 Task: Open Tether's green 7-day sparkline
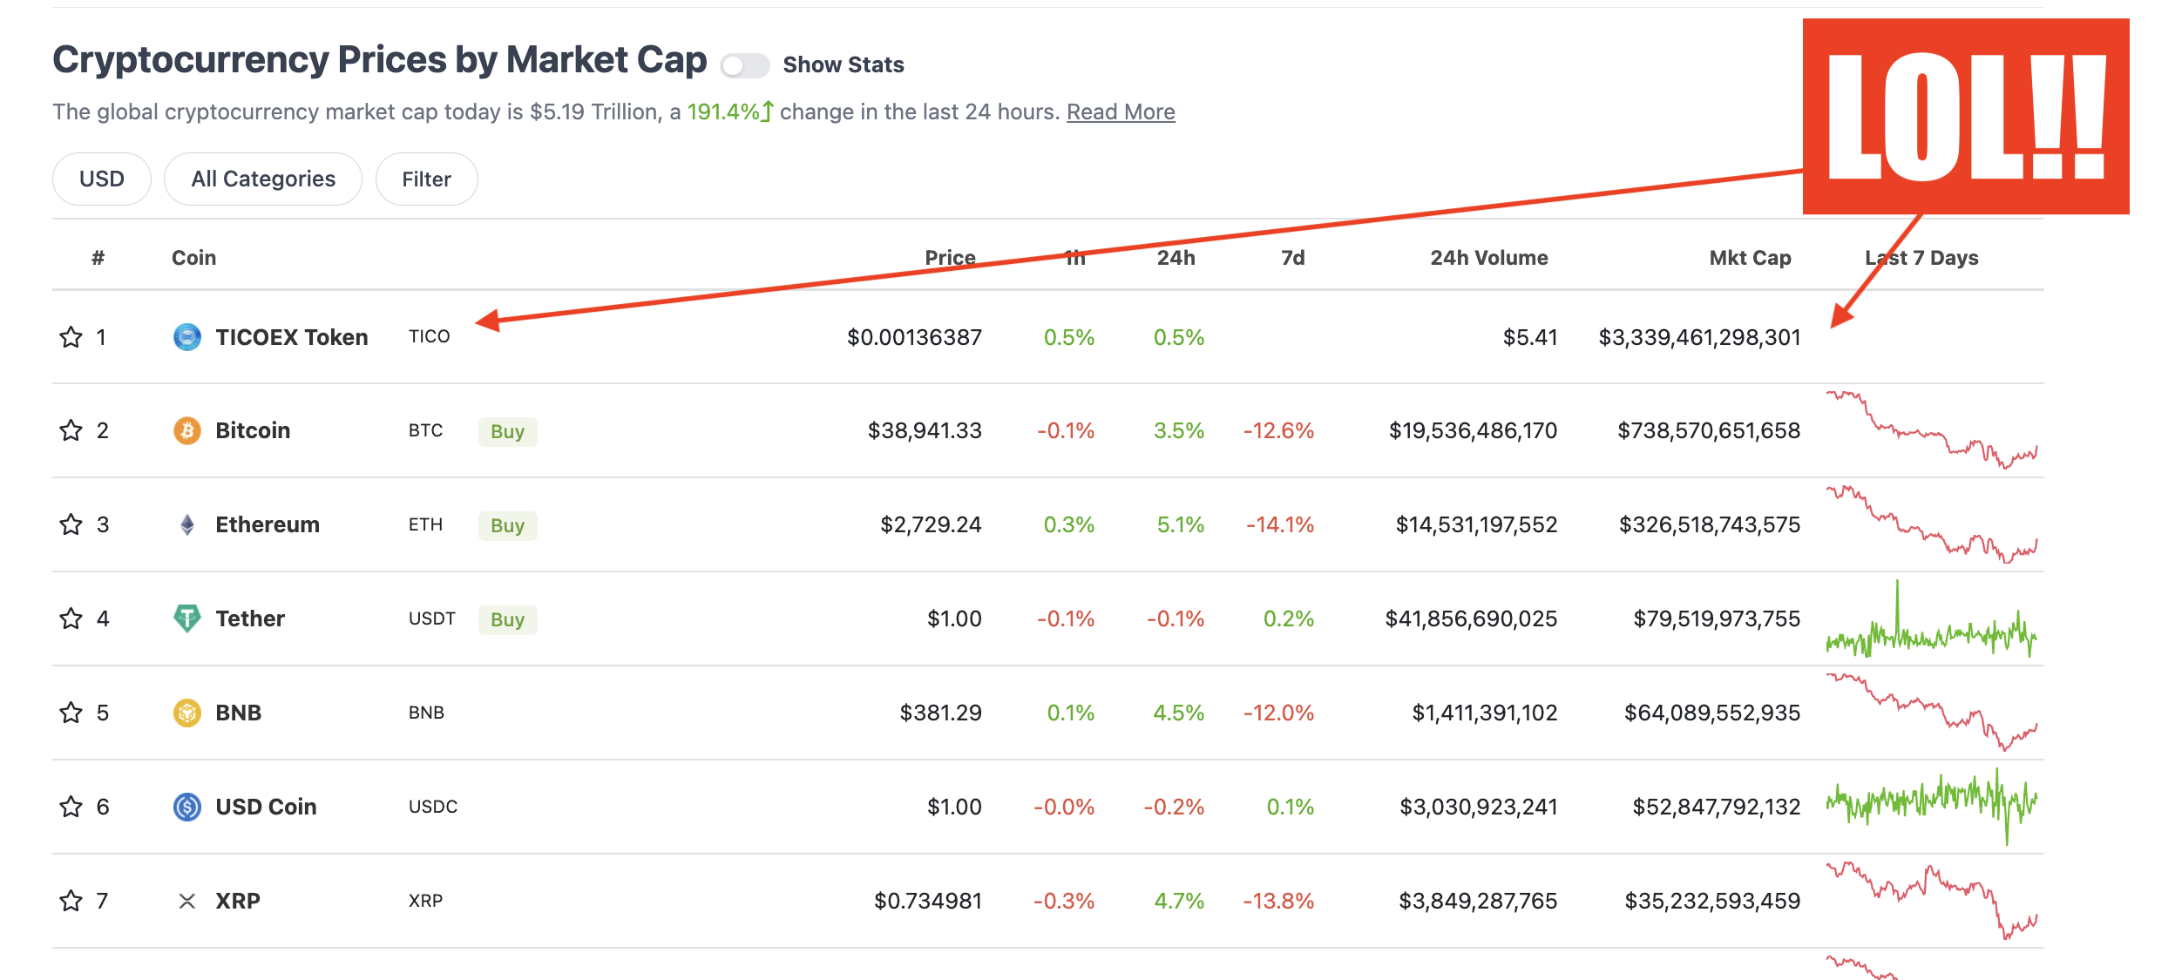tap(1932, 618)
